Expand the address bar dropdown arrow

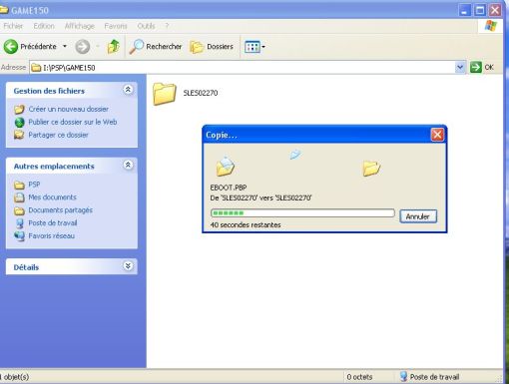pyautogui.click(x=460, y=68)
